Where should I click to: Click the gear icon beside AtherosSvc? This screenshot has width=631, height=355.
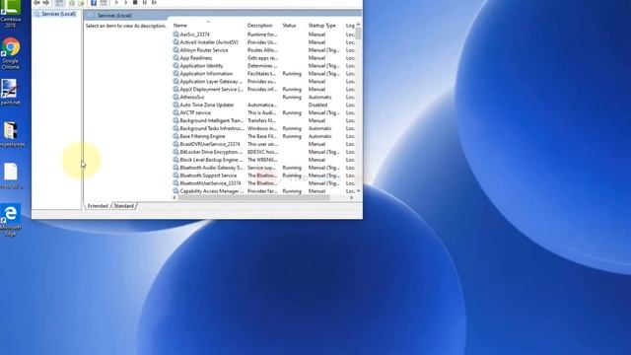175,97
